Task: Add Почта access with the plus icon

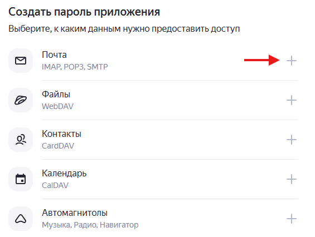Action: click(x=291, y=61)
